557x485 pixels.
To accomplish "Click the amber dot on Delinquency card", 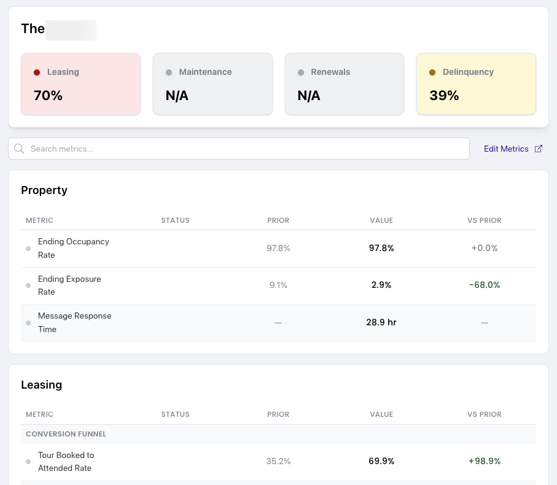I will [432, 72].
